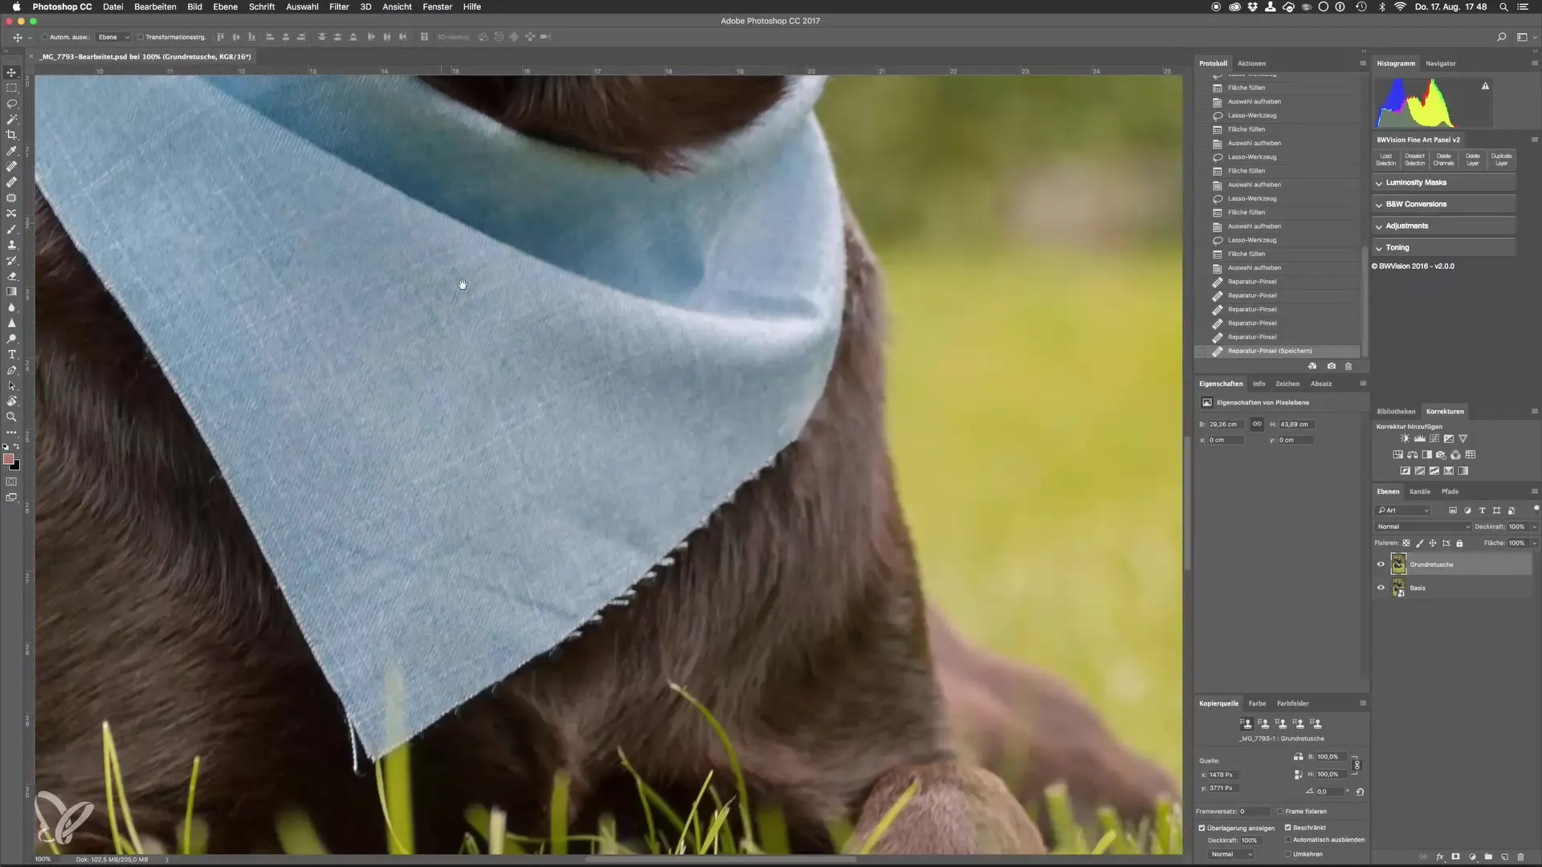1542x867 pixels.
Task: Toggle visibility of Grundretusche layer
Action: pos(1381,564)
